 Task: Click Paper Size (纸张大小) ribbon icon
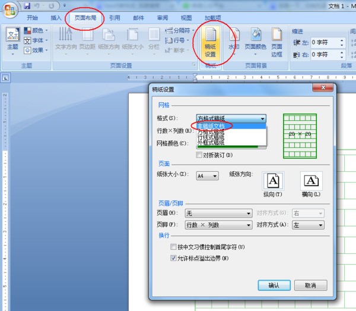tap(132, 41)
